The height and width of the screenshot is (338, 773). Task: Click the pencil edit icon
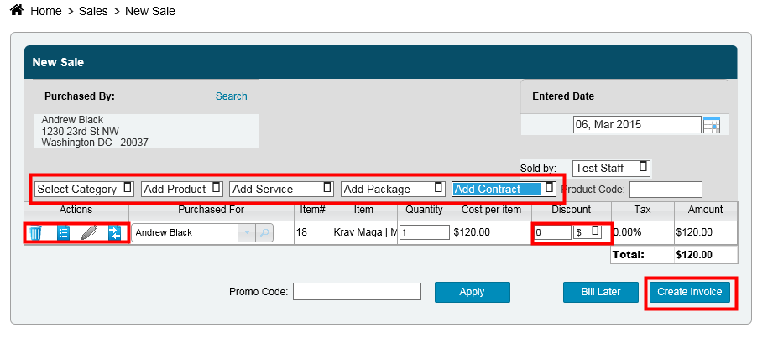coord(89,232)
